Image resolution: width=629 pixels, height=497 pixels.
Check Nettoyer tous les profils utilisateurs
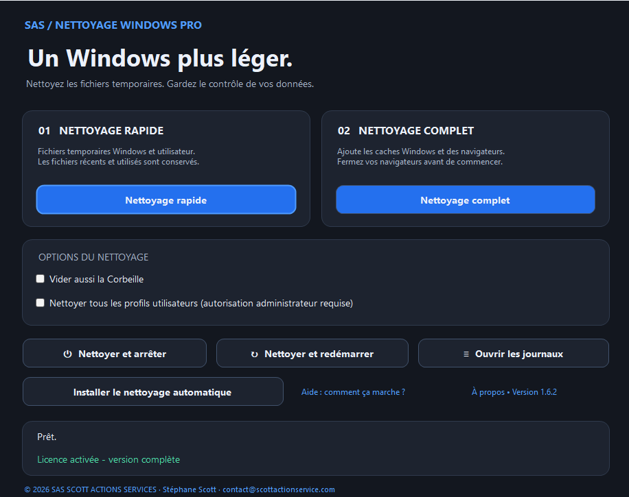pos(40,303)
